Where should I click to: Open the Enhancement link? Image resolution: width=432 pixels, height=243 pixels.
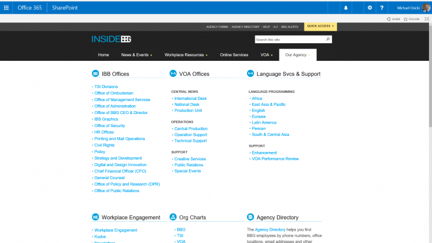[x=264, y=153]
